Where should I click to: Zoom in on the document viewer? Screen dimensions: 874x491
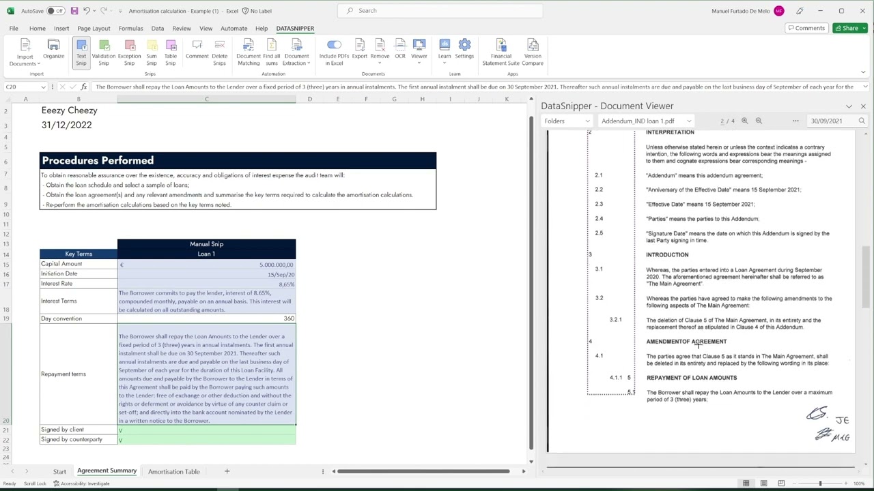pos(744,121)
